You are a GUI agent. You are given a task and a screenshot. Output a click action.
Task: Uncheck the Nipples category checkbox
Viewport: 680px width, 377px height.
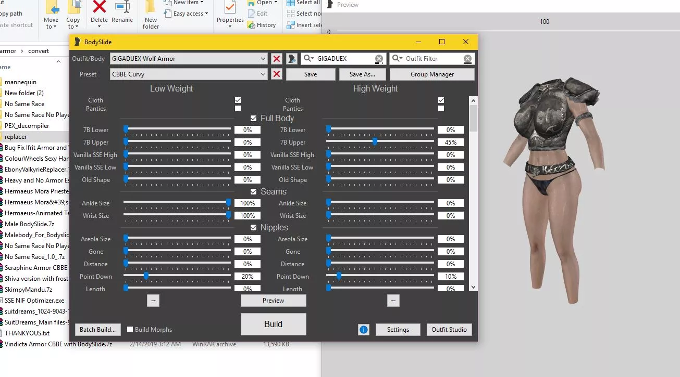click(254, 228)
